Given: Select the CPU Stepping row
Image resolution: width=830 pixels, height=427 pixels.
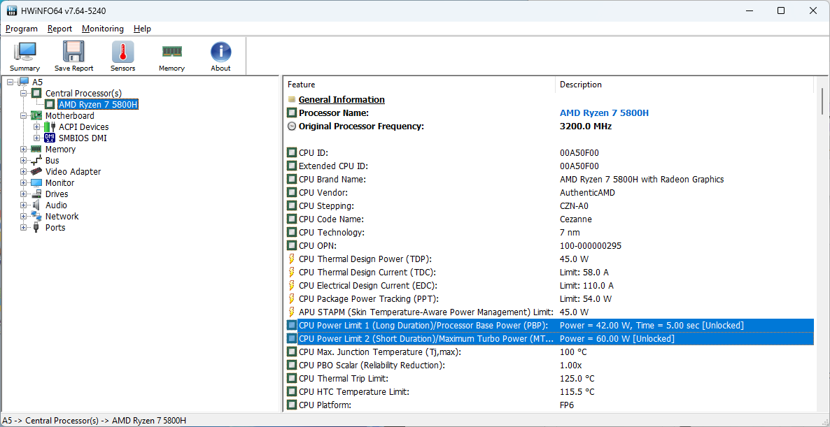Looking at the screenshot, I should coord(549,205).
